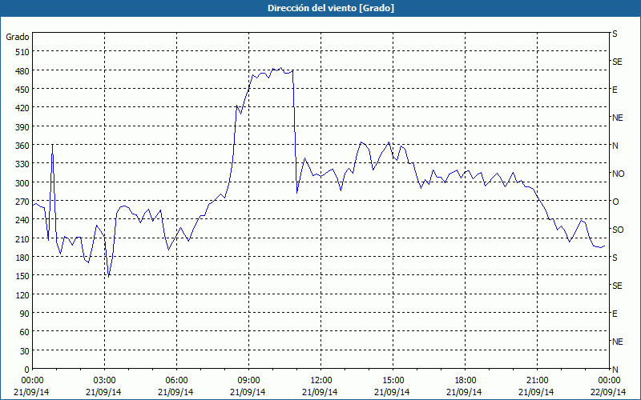Click the title 'Dirección del viento [Grado]'
The height and width of the screenshot is (400, 641).
click(331, 8)
